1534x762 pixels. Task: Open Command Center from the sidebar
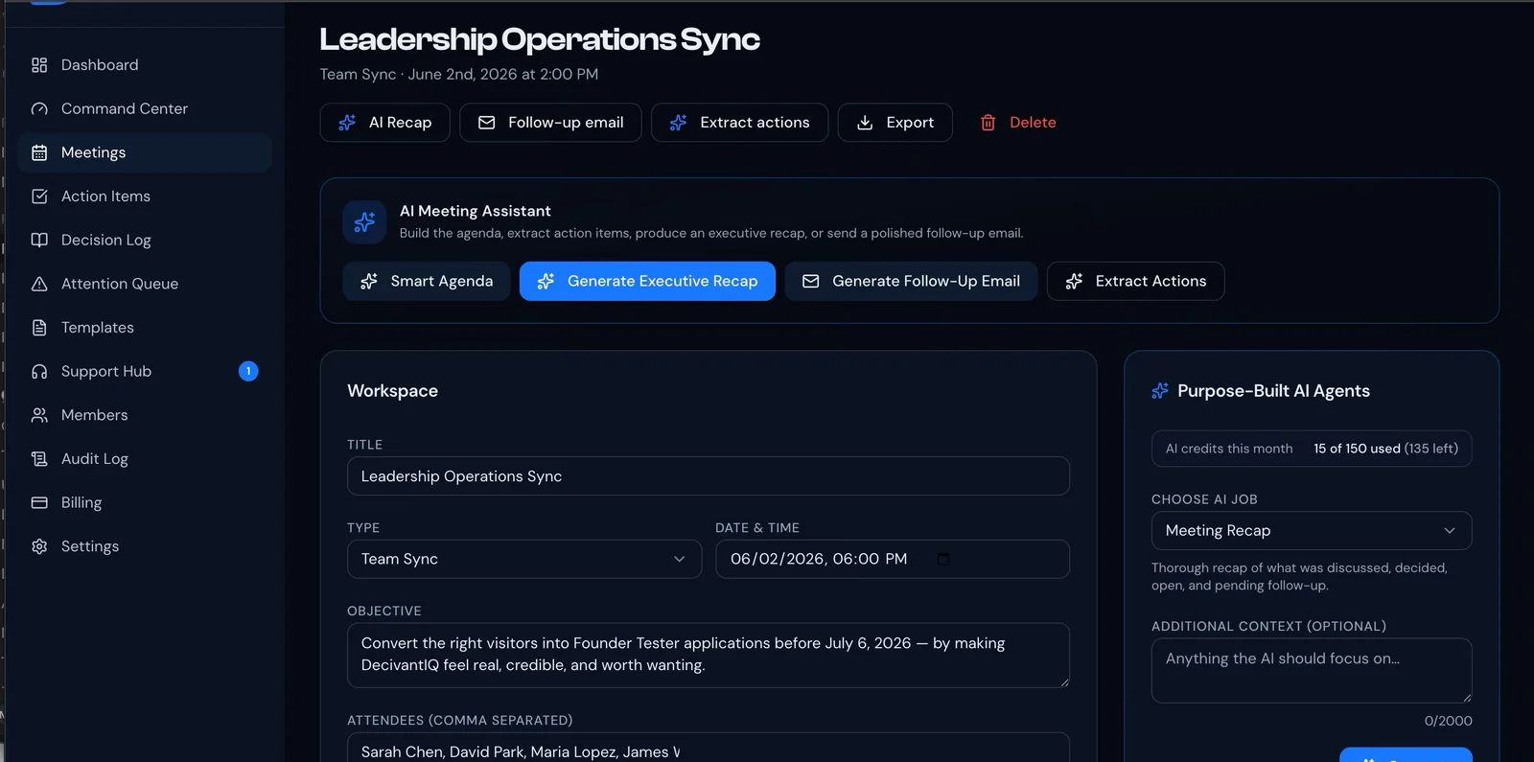click(x=145, y=109)
